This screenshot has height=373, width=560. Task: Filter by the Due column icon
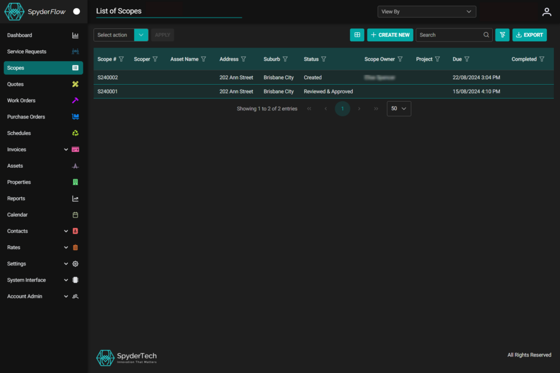tap(467, 59)
